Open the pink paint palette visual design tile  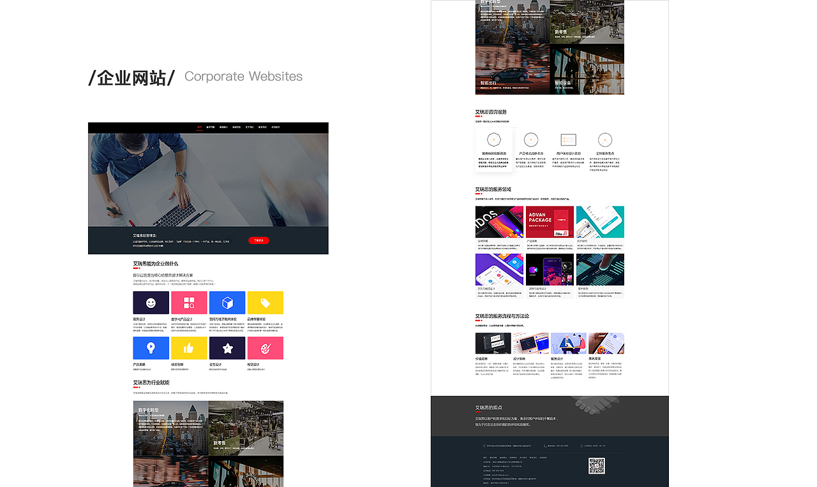pos(266,348)
